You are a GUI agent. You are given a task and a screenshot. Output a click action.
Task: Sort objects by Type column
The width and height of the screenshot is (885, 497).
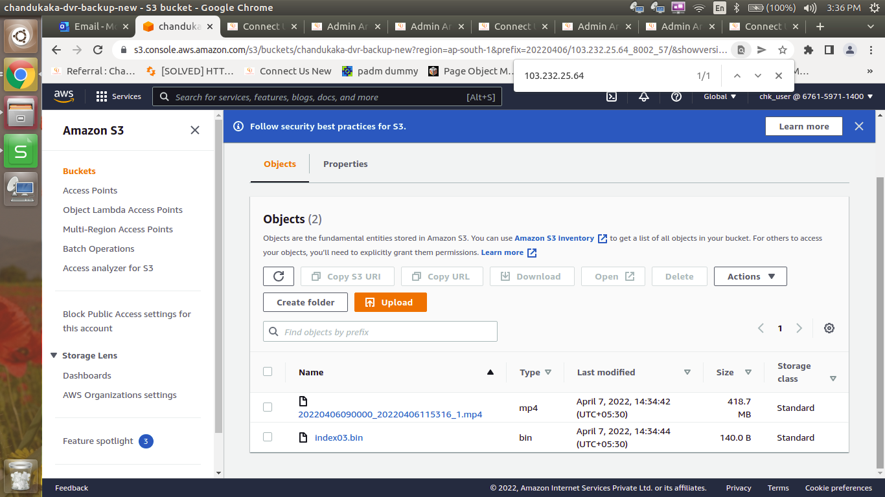tap(548, 372)
